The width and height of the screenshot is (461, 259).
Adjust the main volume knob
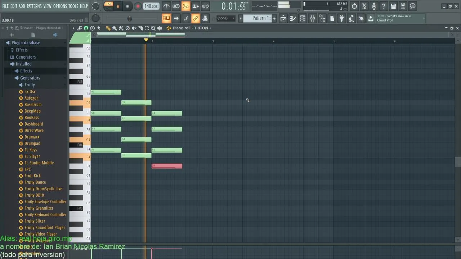(96, 6)
